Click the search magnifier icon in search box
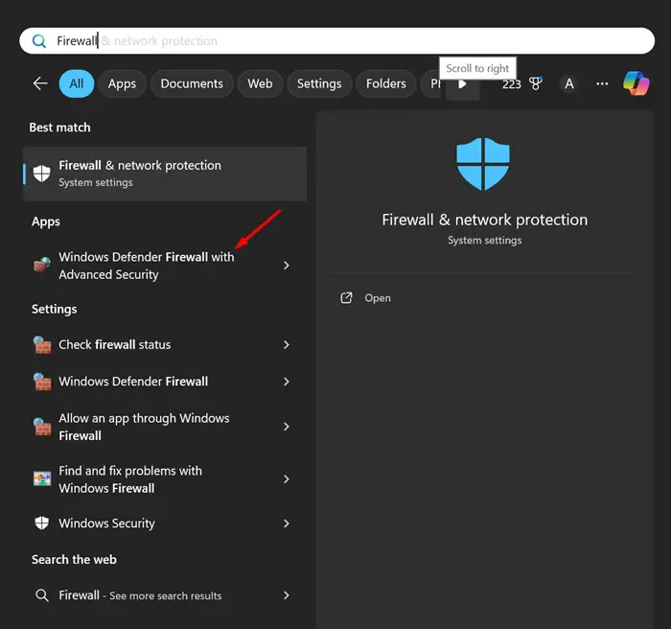 point(39,41)
